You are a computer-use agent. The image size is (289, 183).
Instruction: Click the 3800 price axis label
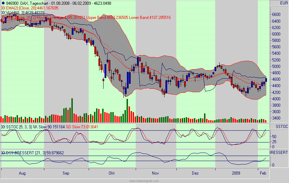click(276, 105)
